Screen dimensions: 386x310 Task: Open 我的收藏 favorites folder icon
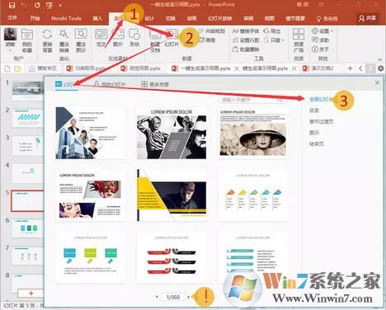click(x=27, y=40)
